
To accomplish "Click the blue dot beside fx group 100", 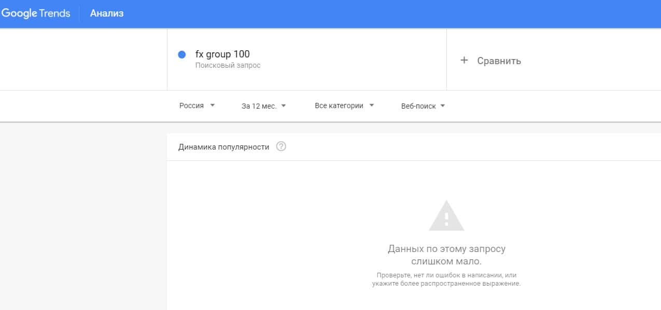I will (181, 55).
